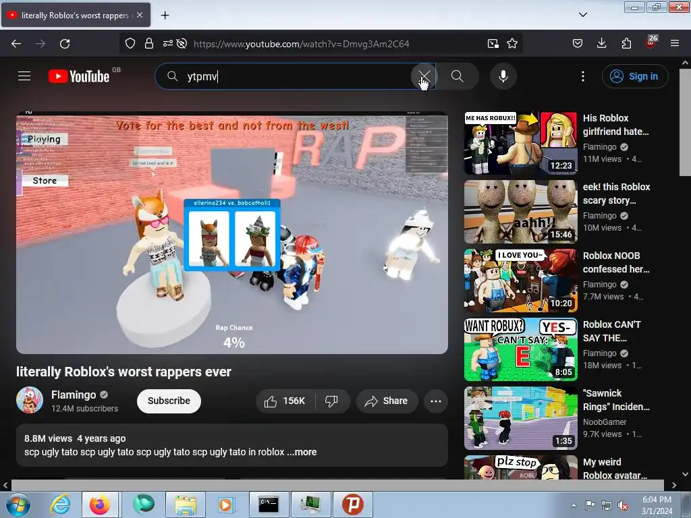Open the Firefox downloads arrow
This screenshot has height=518, width=691.
(x=601, y=43)
